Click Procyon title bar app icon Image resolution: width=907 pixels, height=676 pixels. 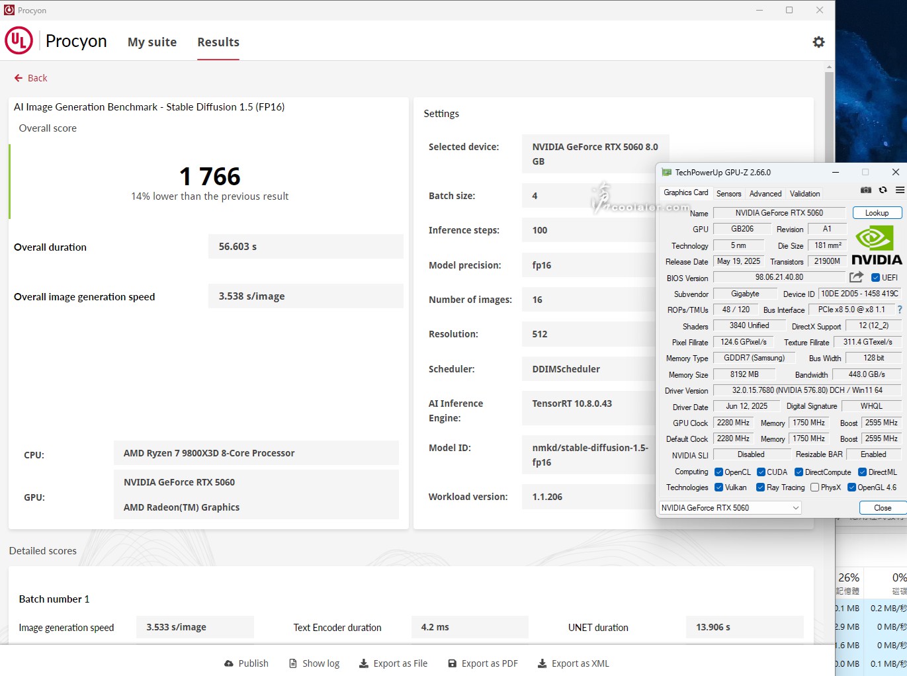tap(9, 11)
